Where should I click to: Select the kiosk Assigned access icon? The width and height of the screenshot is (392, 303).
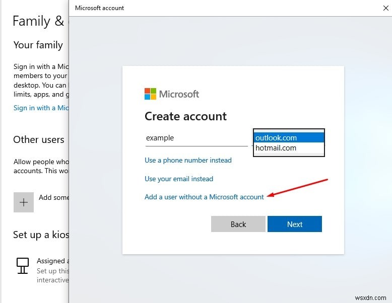pos(23,266)
